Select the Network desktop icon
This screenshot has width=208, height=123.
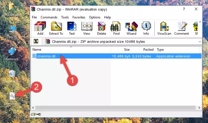click(12, 54)
